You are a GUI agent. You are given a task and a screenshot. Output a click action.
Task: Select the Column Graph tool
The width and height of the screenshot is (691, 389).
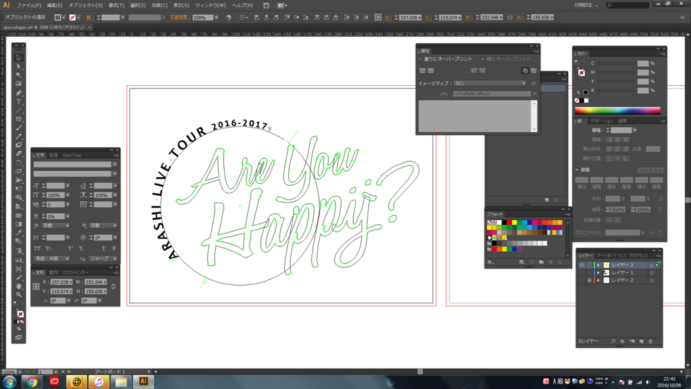(18, 260)
